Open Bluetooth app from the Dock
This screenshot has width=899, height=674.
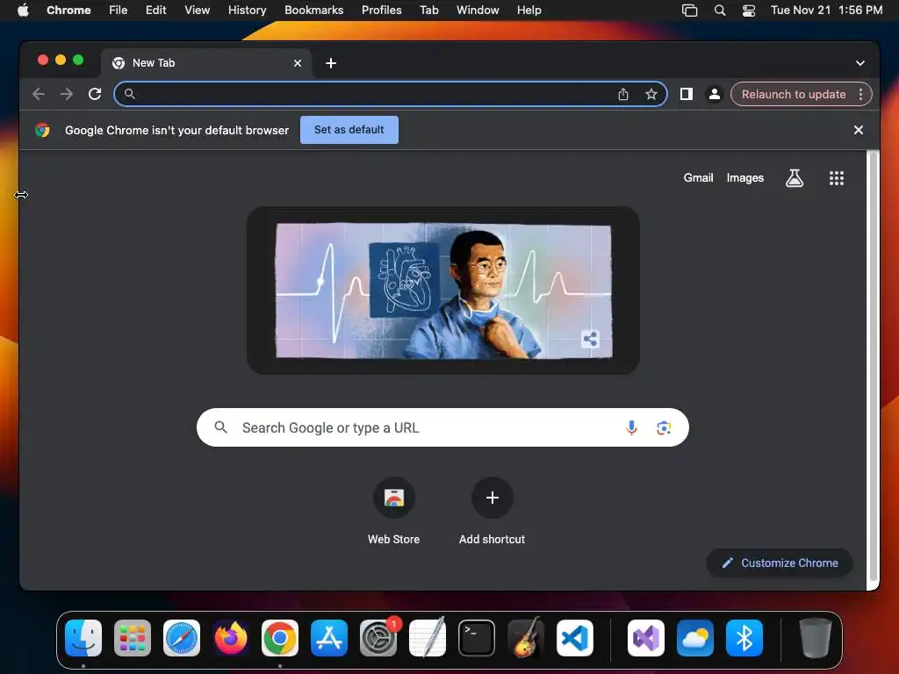click(744, 638)
